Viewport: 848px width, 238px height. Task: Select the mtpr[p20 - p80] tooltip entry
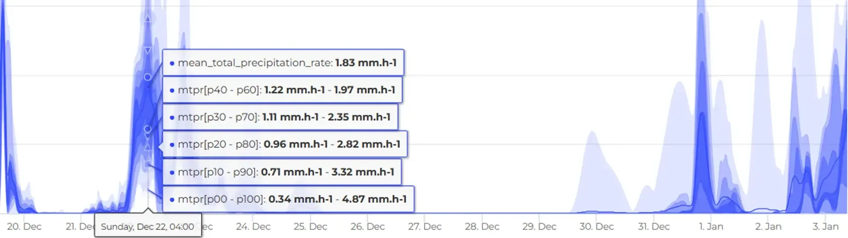pyautogui.click(x=285, y=145)
